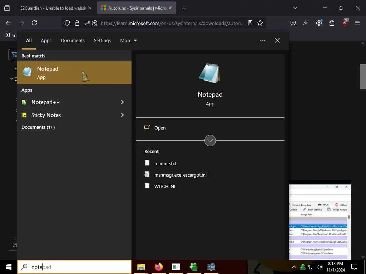
Task: Expand the Sticky Notes result arrow
Action: pos(122,115)
